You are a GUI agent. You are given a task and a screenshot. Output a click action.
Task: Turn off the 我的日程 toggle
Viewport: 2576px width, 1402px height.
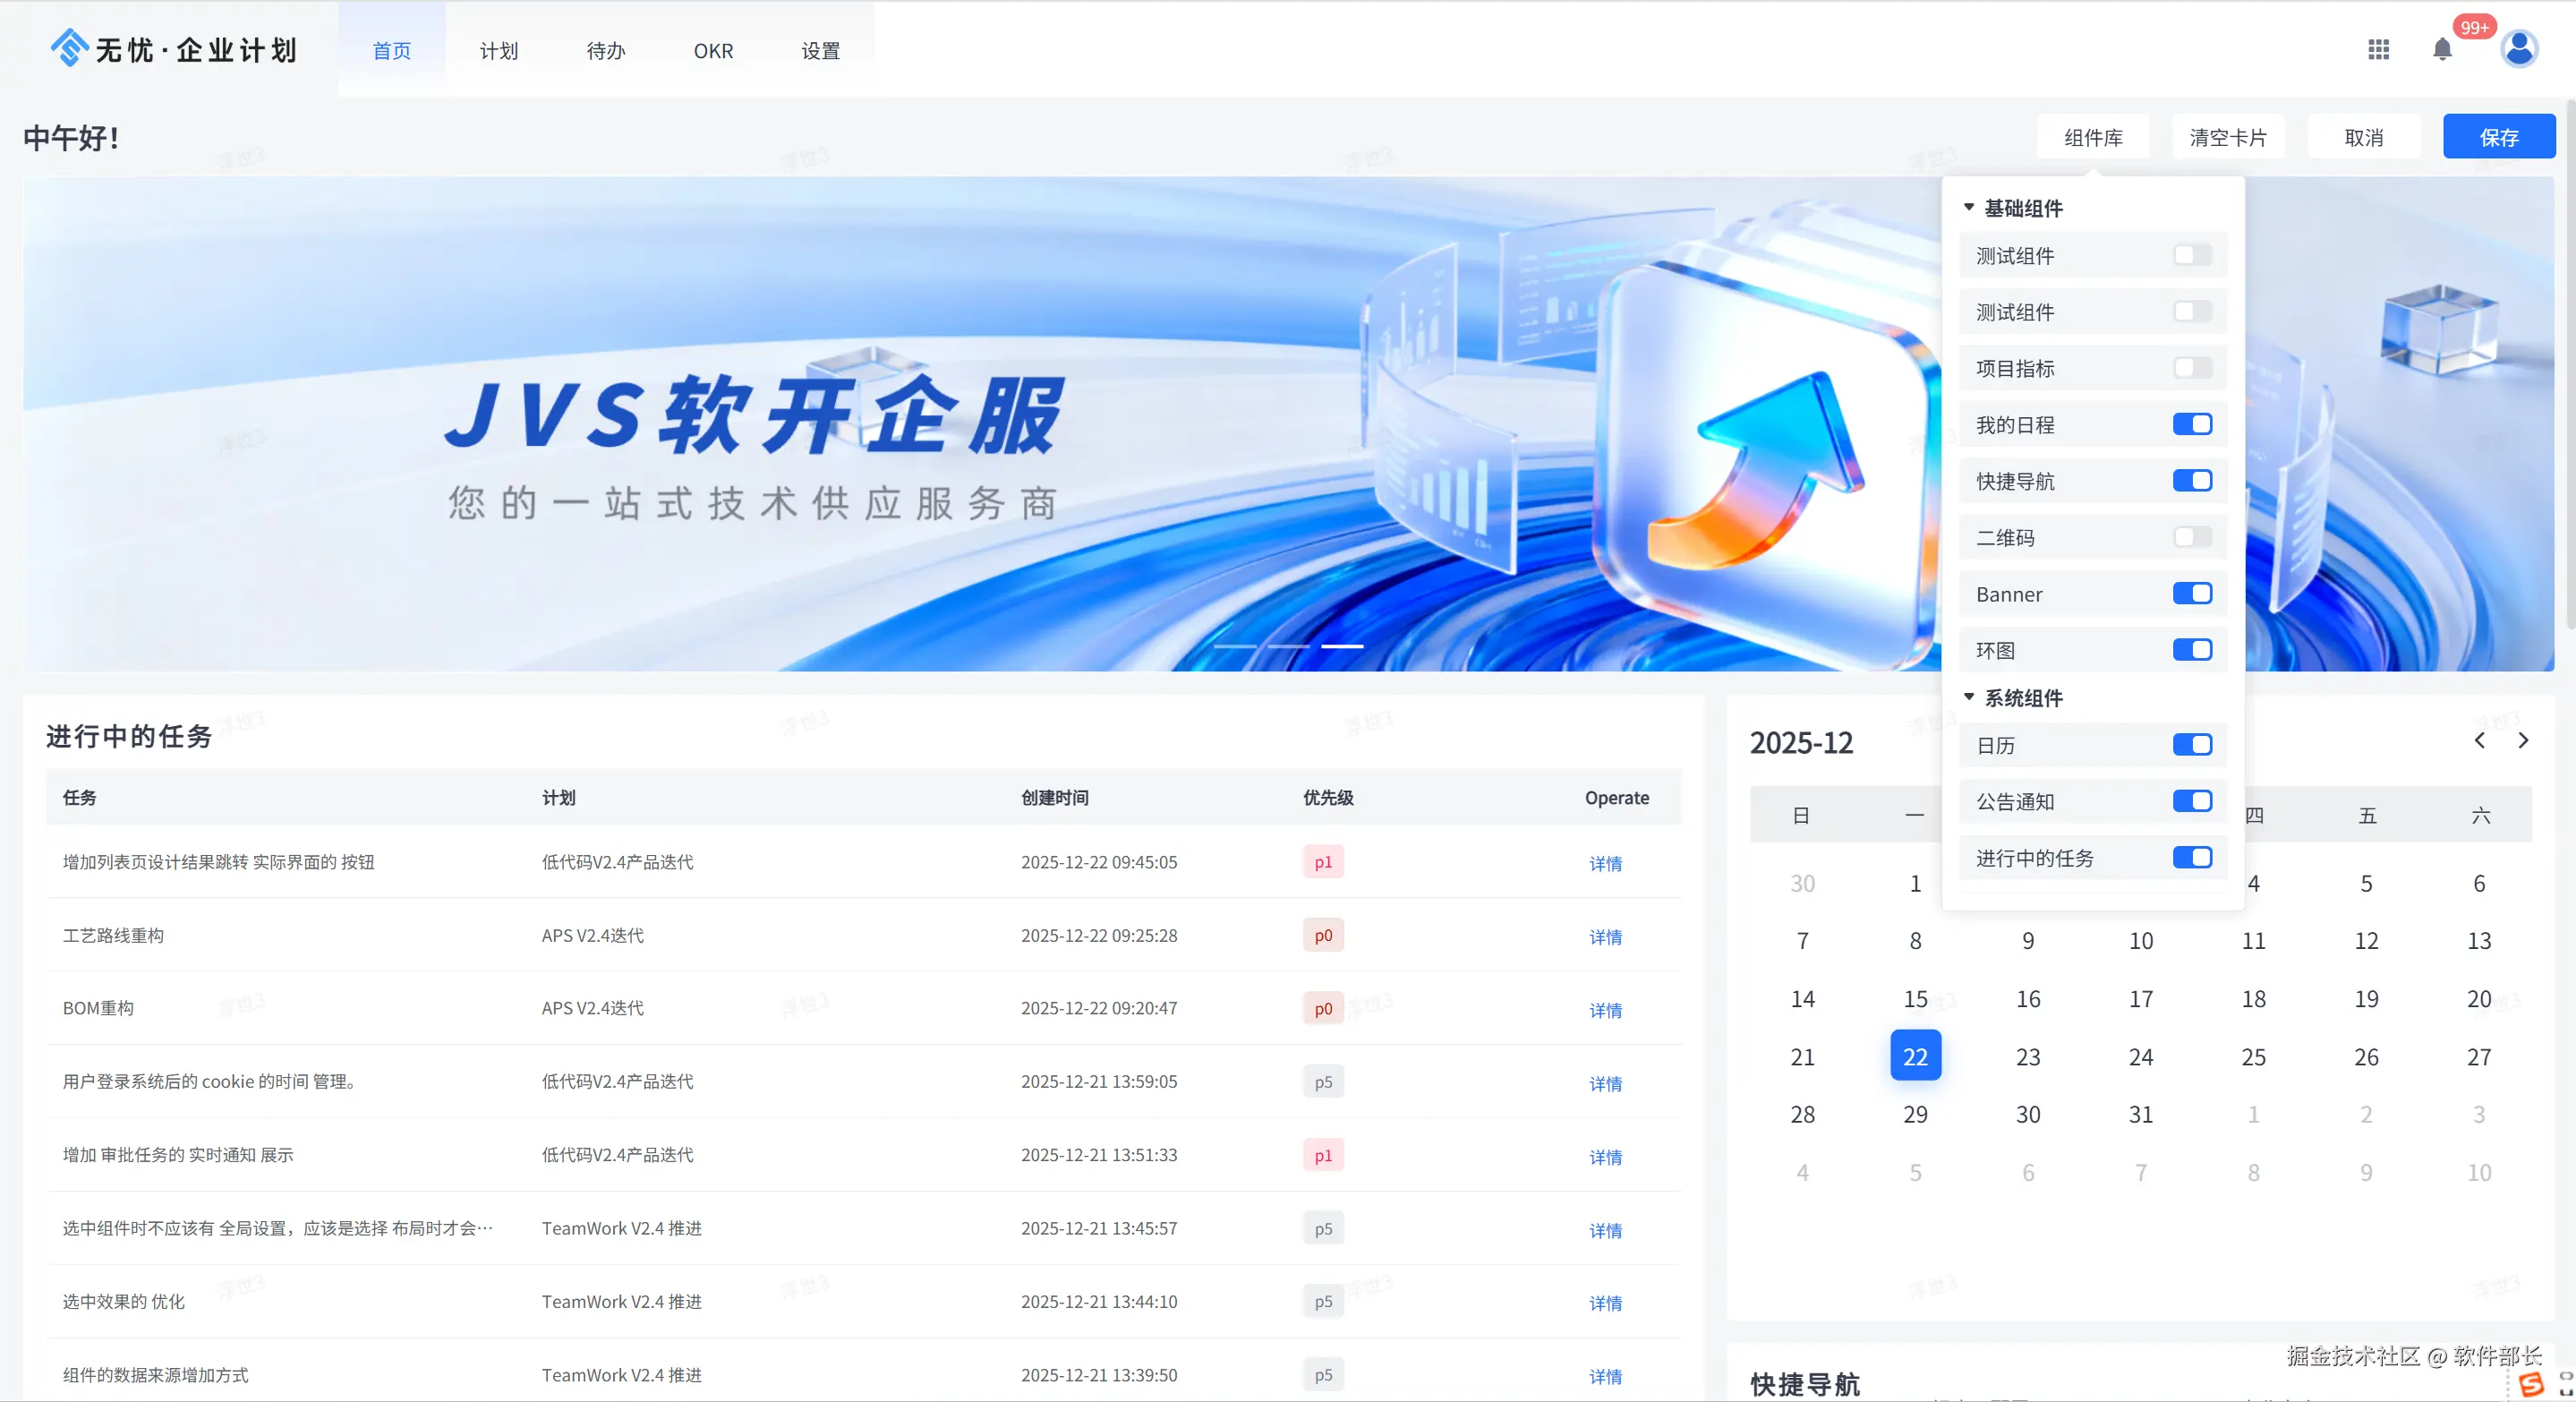click(x=2192, y=425)
